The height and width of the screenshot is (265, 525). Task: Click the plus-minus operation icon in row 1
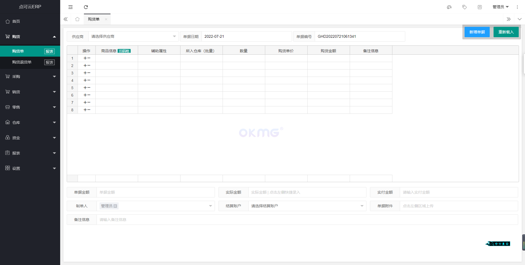[87, 58]
